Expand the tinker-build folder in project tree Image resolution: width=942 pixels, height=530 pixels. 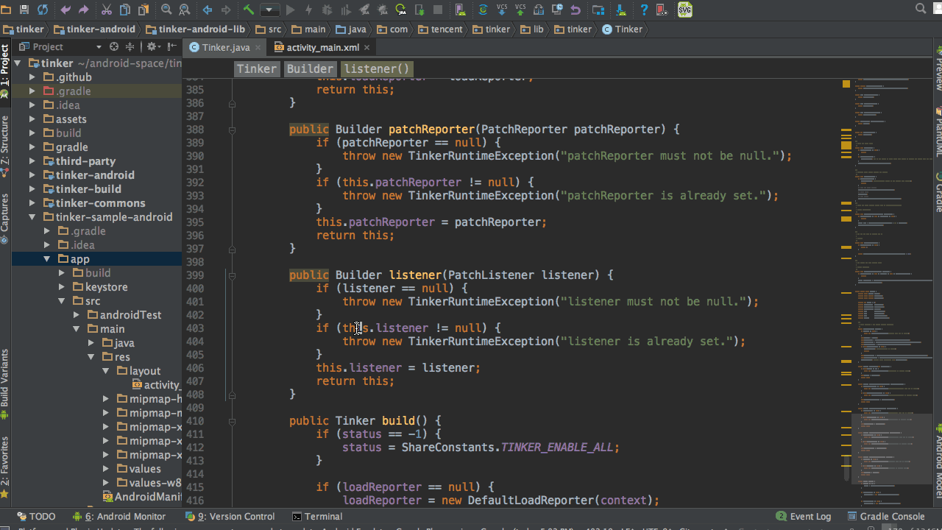(x=32, y=189)
